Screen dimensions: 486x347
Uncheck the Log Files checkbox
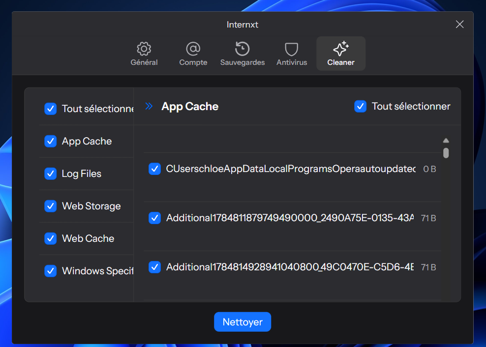[51, 174]
